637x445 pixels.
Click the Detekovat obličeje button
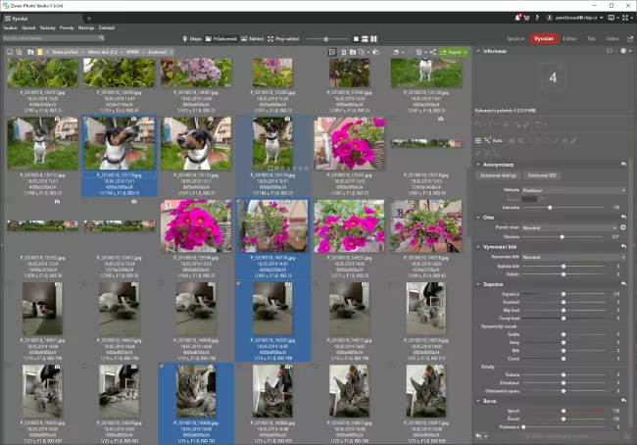point(499,174)
